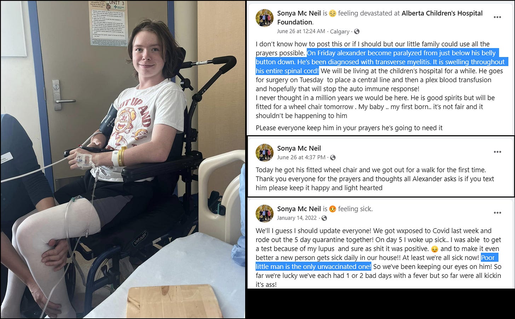The width and height of the screenshot is (515, 319).
Task: Open options menu on the first post
Action: [497, 17]
